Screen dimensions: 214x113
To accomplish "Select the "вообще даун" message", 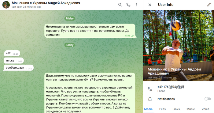I will pyautogui.click(x=18, y=68).
